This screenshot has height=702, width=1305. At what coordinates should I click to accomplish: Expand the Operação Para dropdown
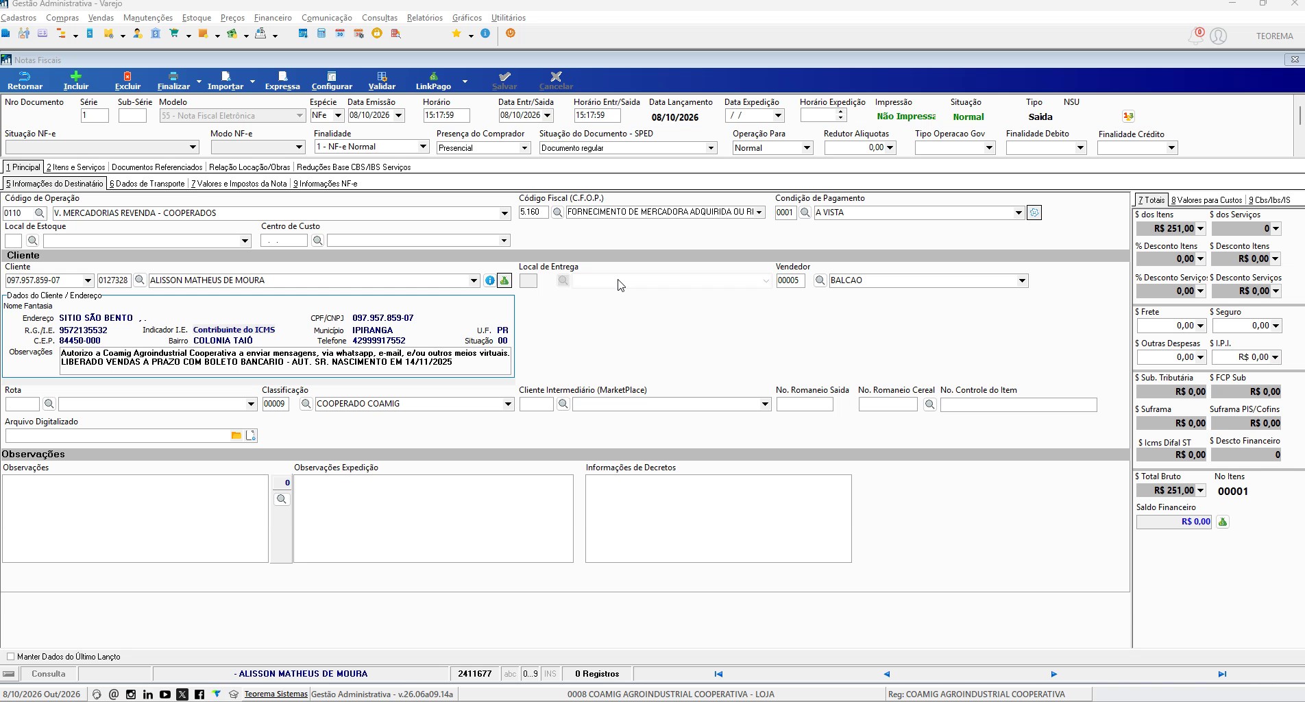coord(807,148)
